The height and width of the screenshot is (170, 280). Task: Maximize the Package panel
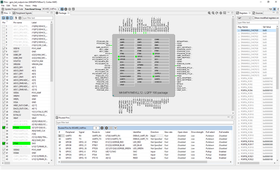pos(232,13)
